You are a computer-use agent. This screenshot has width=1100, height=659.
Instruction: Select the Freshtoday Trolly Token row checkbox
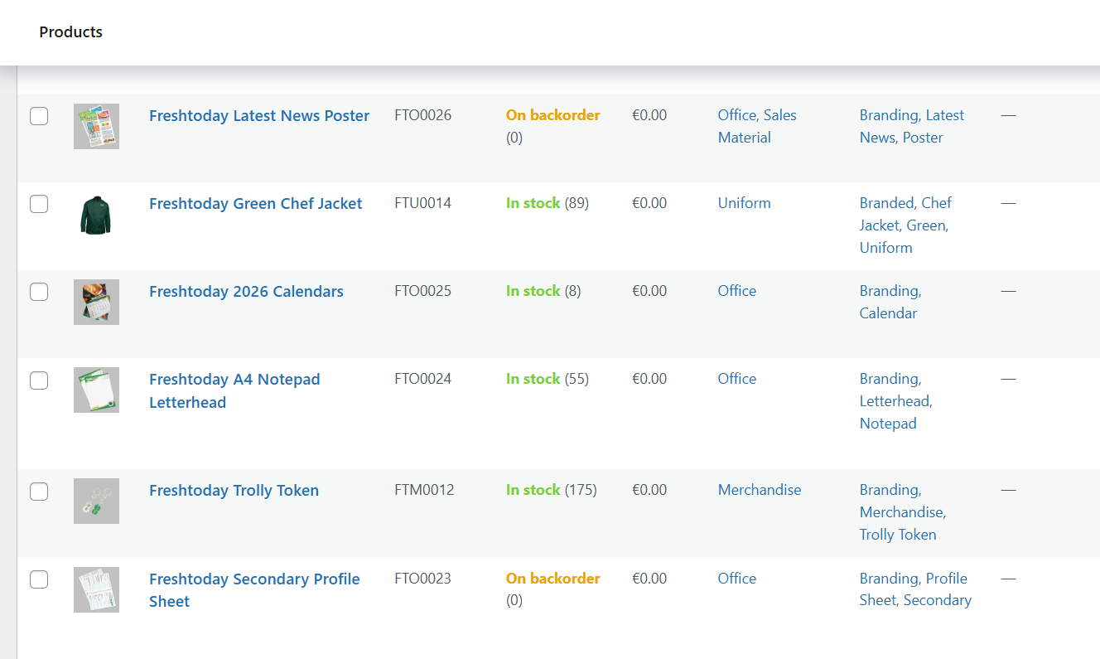point(39,492)
